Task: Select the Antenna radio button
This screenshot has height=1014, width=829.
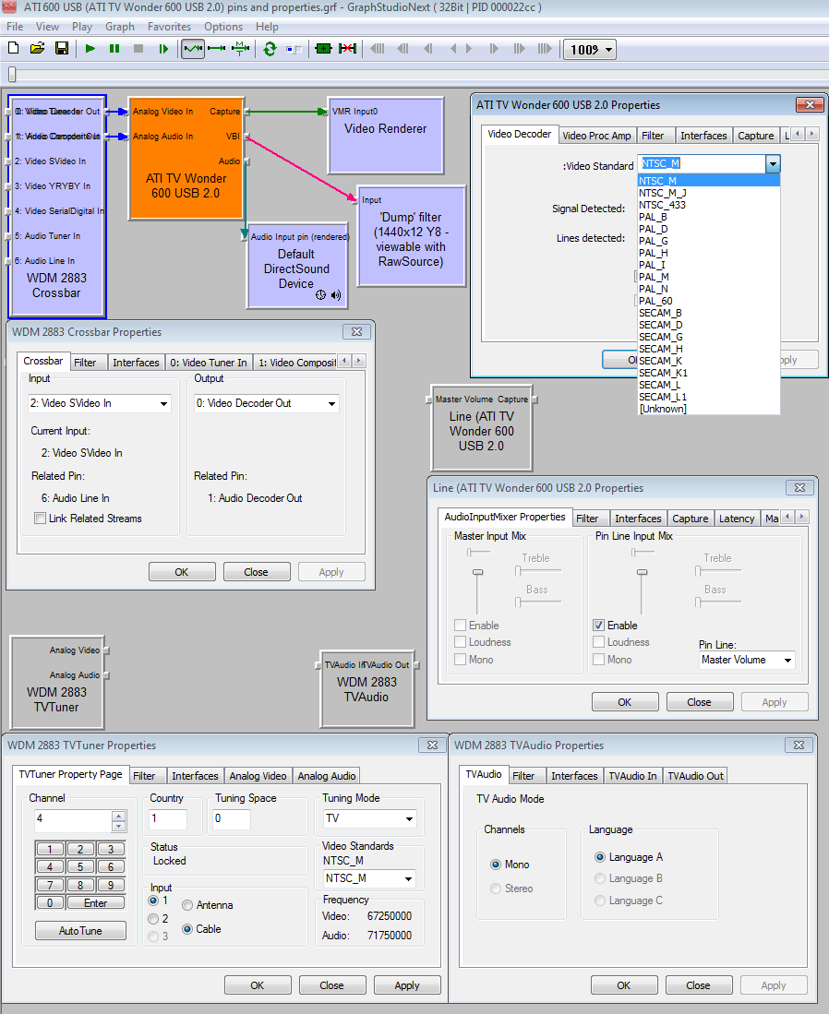Action: pyautogui.click(x=187, y=905)
